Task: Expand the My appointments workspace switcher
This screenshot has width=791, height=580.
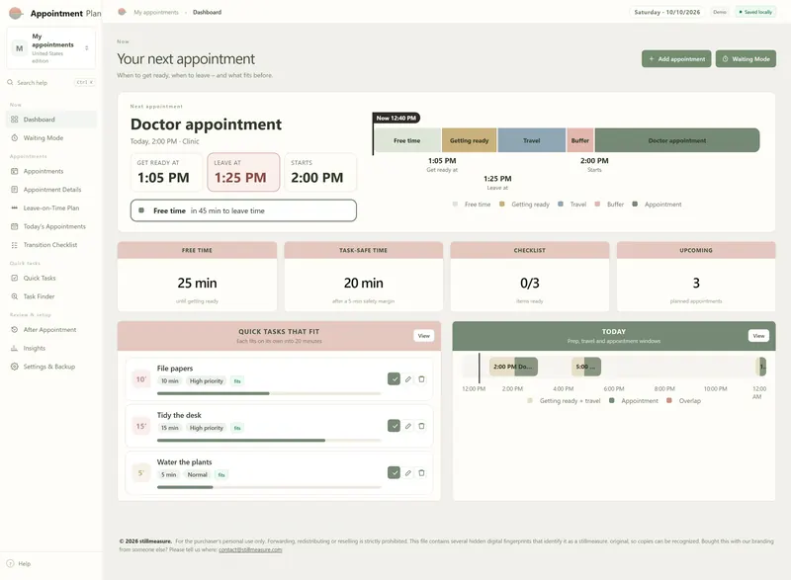Action: point(51,48)
